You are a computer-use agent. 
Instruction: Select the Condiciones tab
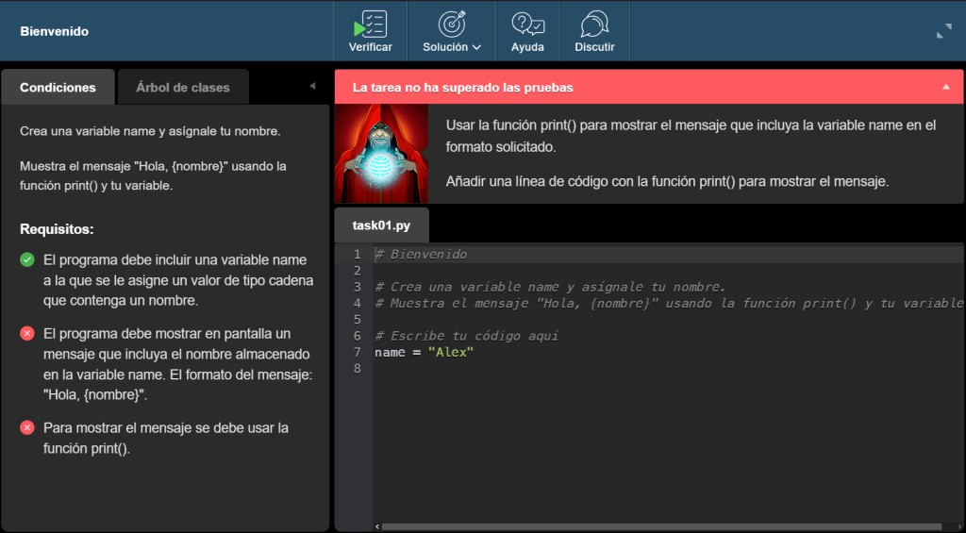point(58,87)
